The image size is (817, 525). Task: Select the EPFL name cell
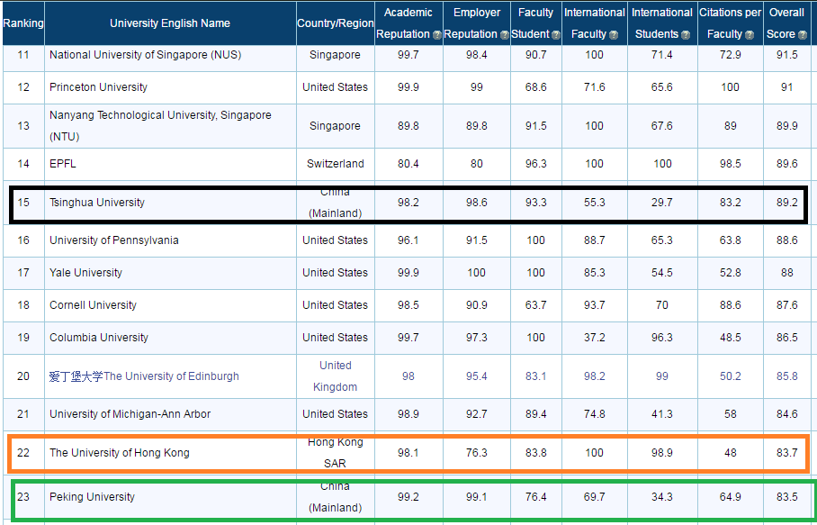(x=170, y=164)
